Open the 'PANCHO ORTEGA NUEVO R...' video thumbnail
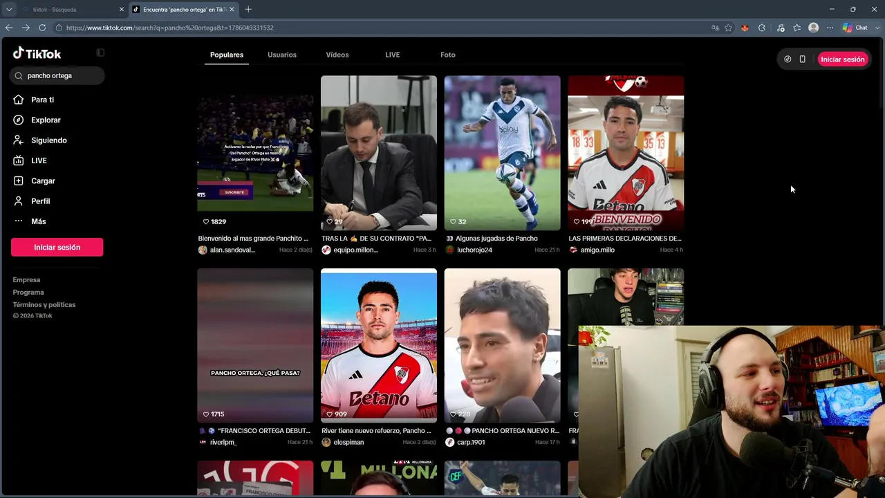885x498 pixels. pyautogui.click(x=503, y=346)
